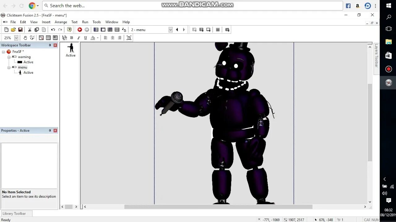The width and height of the screenshot is (396, 222).
Task: Open the Data Elements icon
Action: coord(124,30)
